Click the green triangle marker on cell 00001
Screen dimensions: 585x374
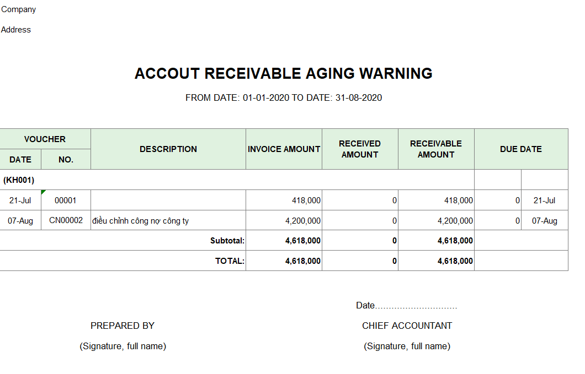pyautogui.click(x=43, y=192)
